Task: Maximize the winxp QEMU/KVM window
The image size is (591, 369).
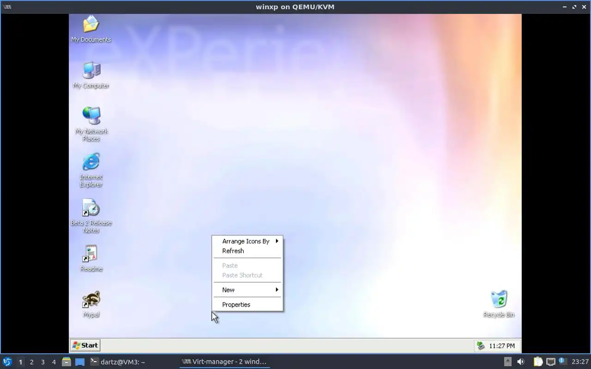Action: [x=574, y=7]
